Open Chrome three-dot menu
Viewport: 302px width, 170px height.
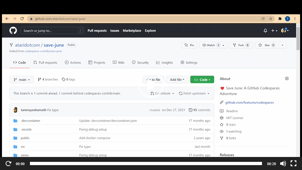(x=295, y=19)
